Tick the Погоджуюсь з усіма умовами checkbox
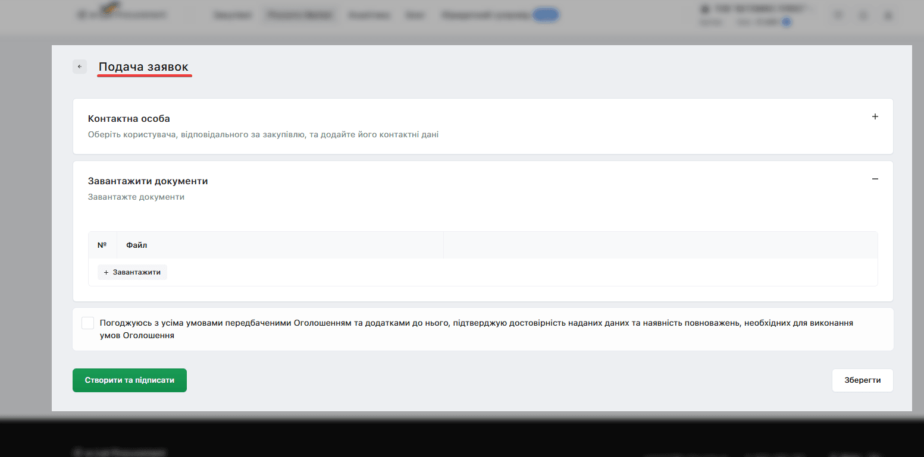Screen dimensions: 924x457 point(88,323)
